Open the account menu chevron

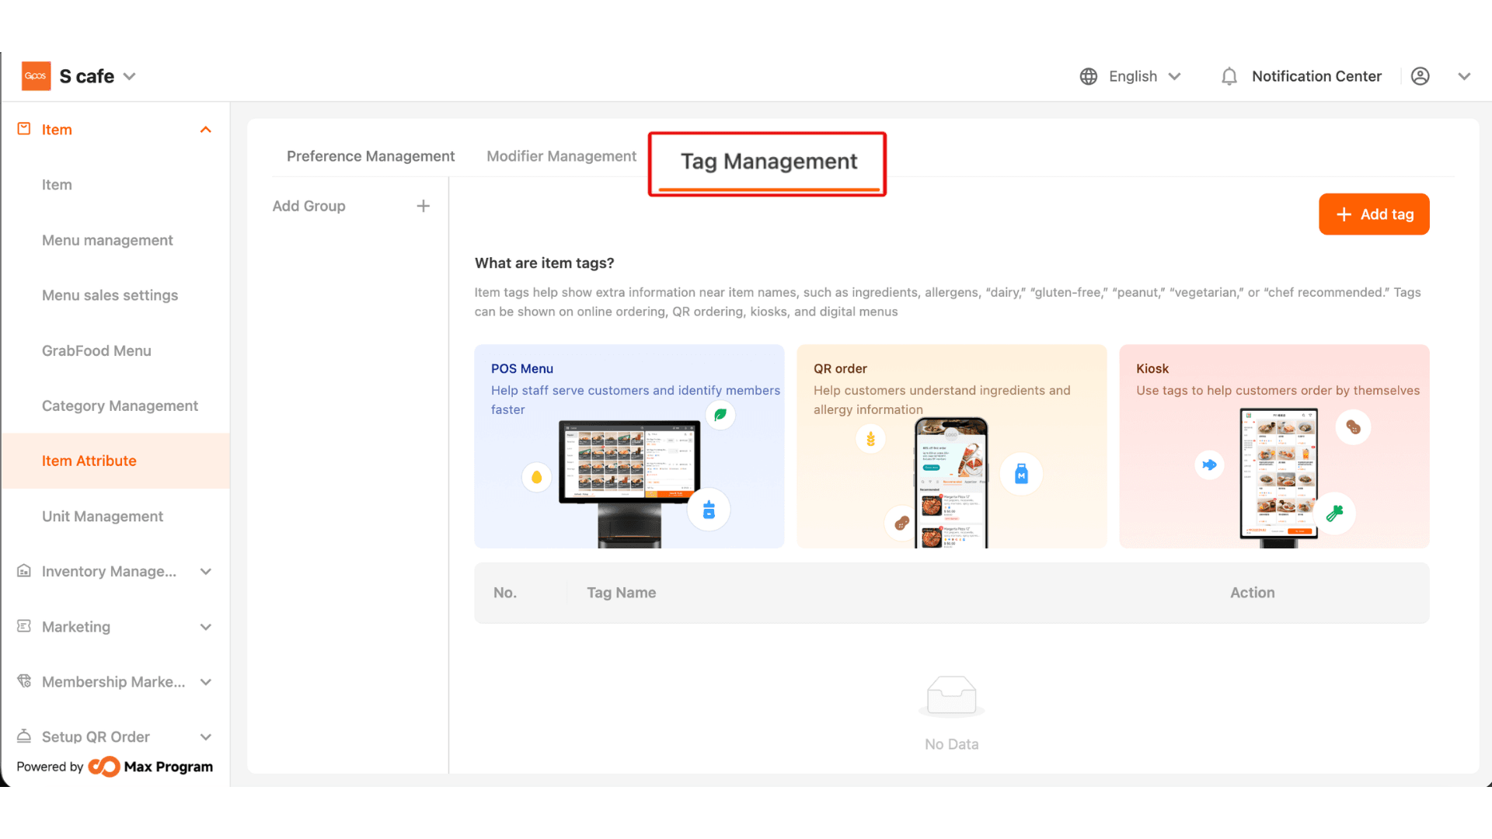coord(1464,76)
